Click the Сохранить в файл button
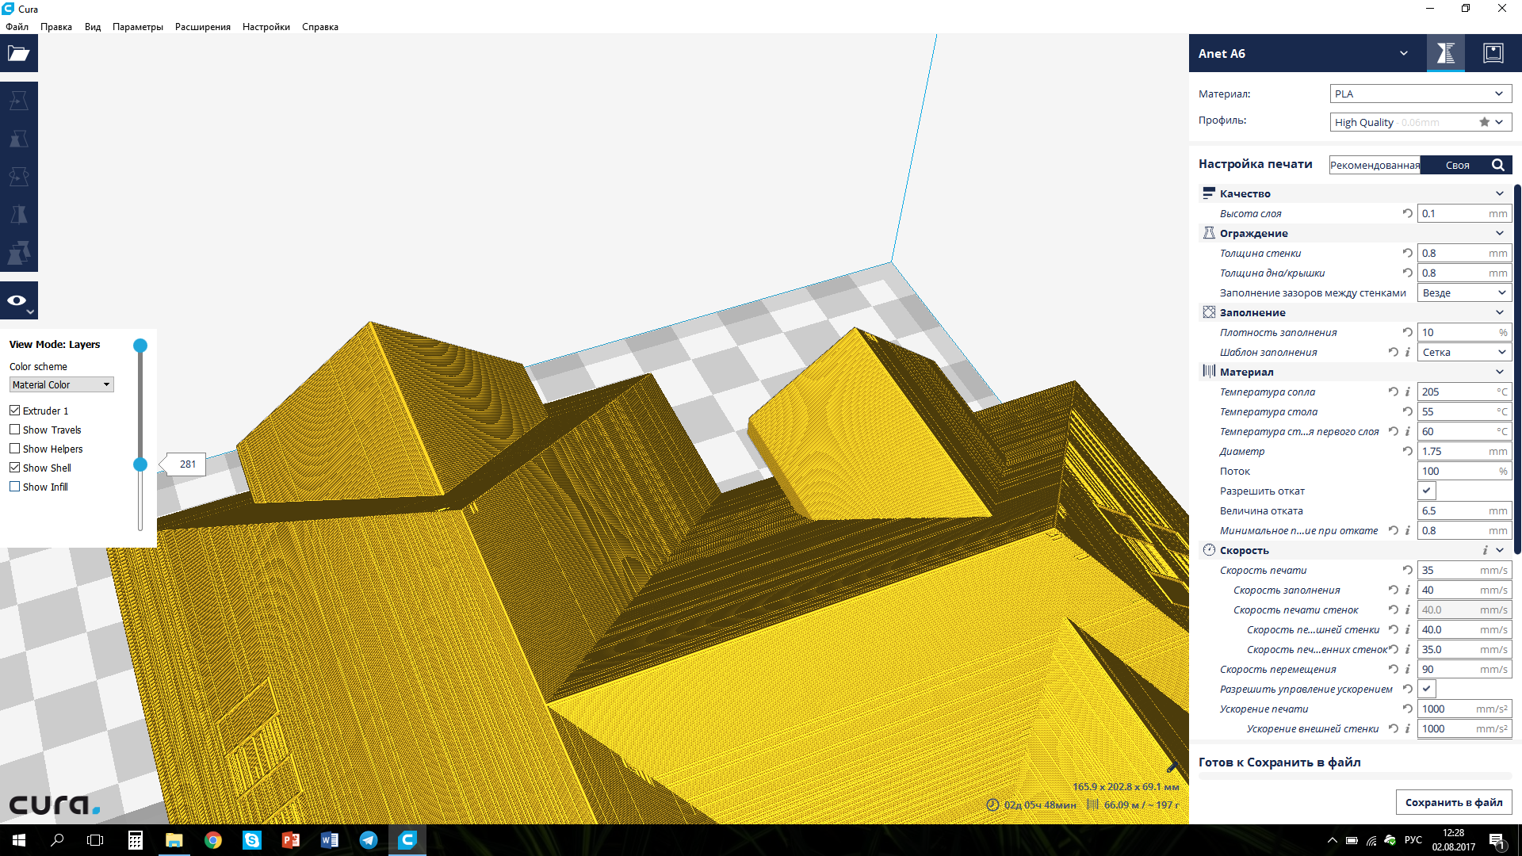This screenshot has height=856, width=1522. click(1453, 802)
